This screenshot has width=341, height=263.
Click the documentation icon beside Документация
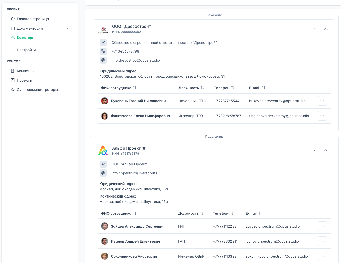pyautogui.click(x=13, y=28)
